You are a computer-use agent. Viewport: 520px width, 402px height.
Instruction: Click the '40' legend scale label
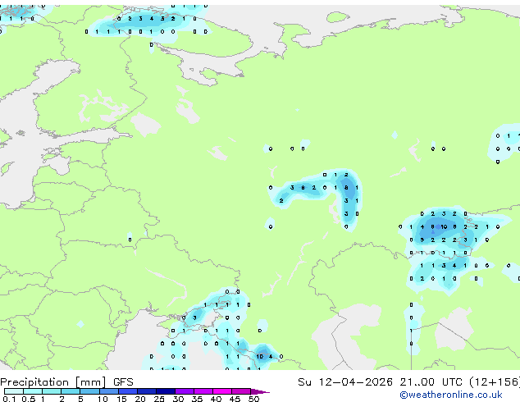pos(216,399)
